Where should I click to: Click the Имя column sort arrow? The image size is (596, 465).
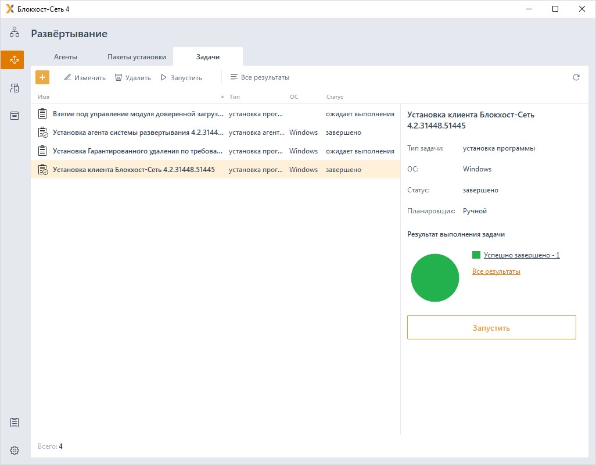tap(222, 97)
